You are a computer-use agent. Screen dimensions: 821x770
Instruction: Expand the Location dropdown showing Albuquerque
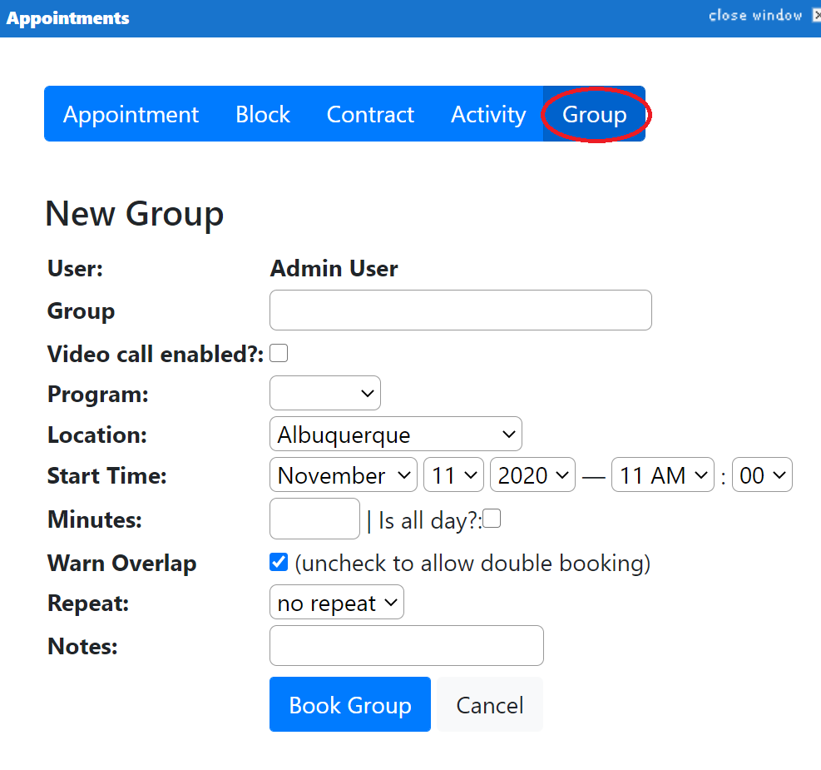pos(396,434)
